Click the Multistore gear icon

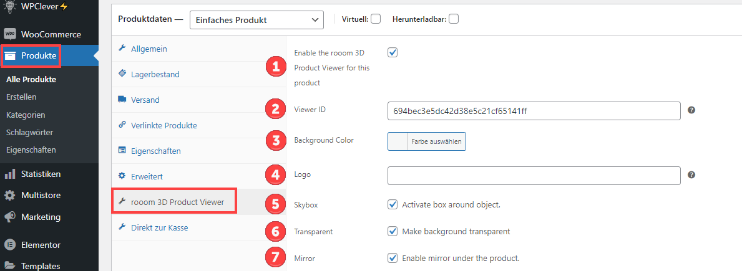click(x=10, y=196)
